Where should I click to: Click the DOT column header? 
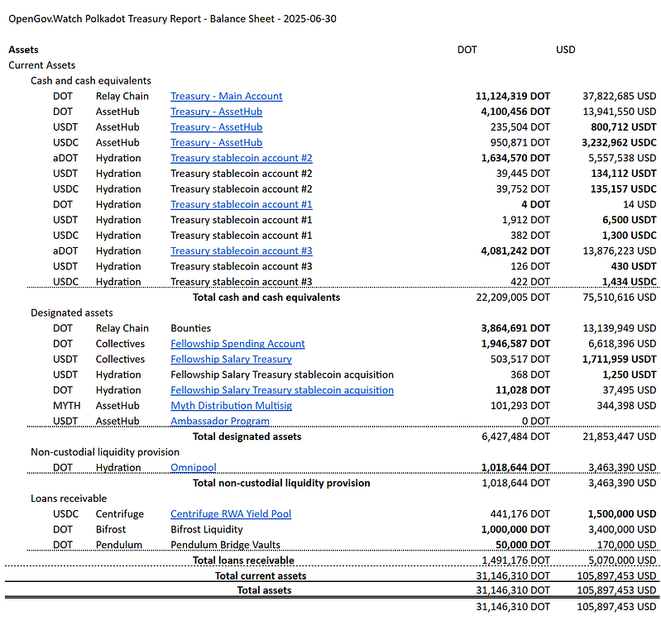[467, 50]
